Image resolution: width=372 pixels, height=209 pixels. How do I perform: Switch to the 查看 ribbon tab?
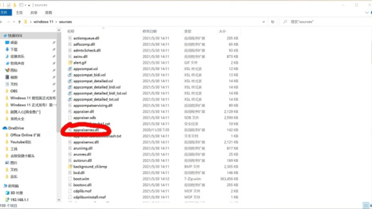(49, 12)
